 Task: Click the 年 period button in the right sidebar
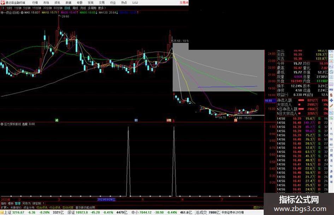click(x=331, y=182)
